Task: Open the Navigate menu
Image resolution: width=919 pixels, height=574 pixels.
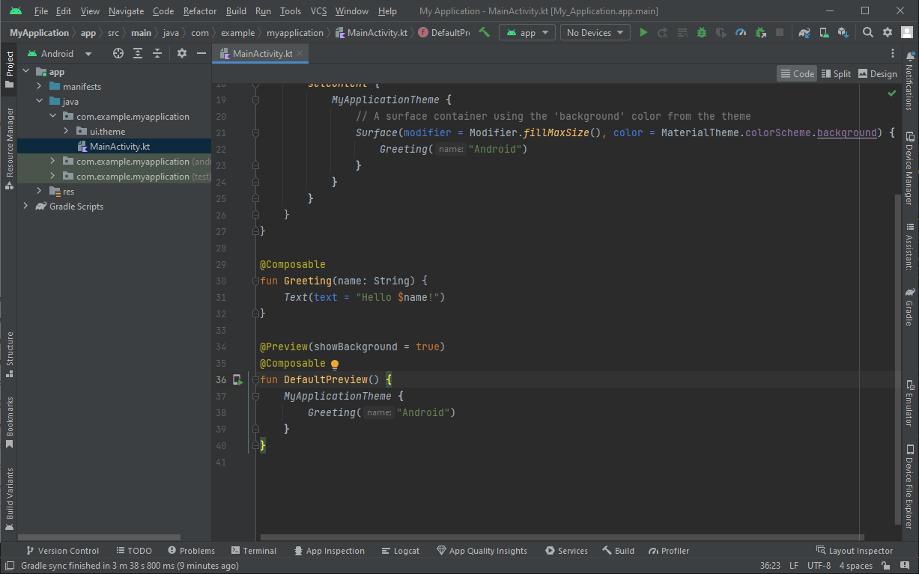Action: coord(125,11)
